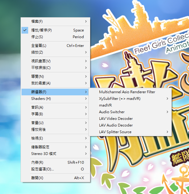The height and width of the screenshot is (194, 189).
Task: Open the 檢視(E) view submenu
Action: click(55, 138)
